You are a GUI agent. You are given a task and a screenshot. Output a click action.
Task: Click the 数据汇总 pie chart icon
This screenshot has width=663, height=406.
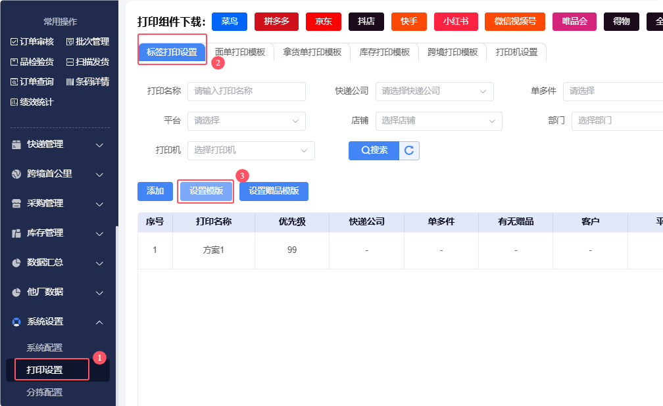[x=16, y=263]
